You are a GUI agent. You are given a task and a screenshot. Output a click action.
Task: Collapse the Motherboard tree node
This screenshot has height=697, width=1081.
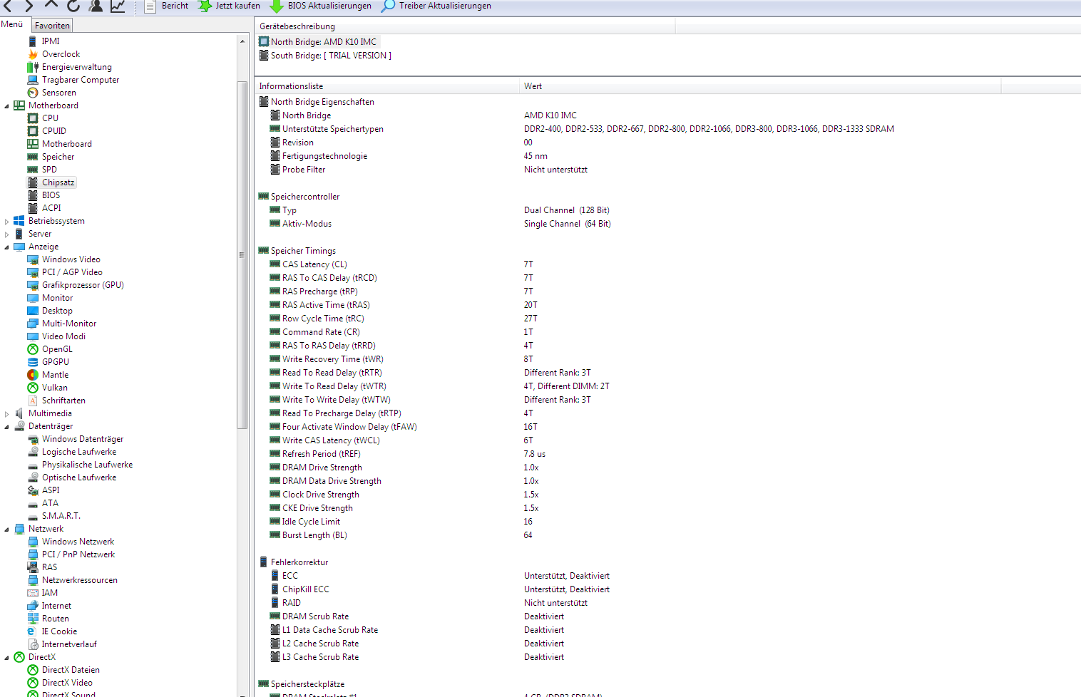pos(7,105)
